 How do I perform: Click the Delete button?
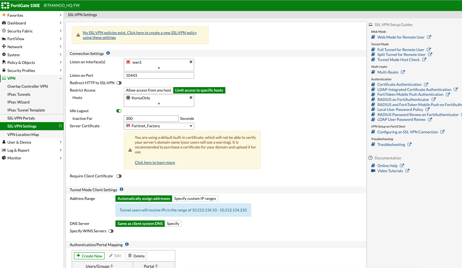pyautogui.click(x=136, y=256)
